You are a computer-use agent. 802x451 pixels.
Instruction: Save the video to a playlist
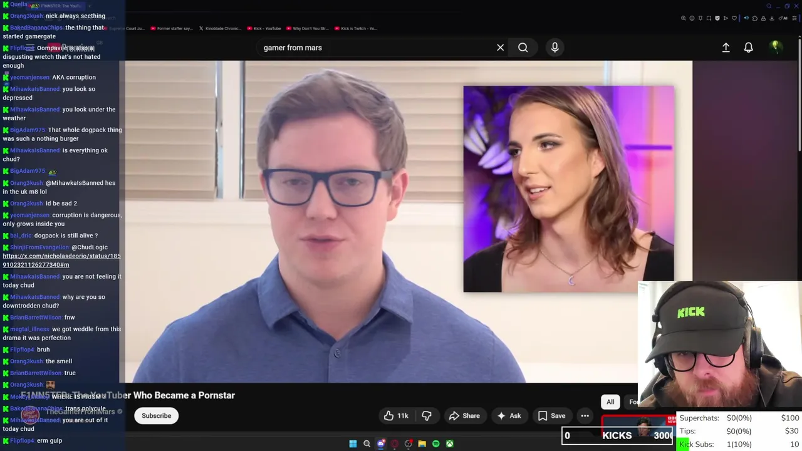click(551, 416)
